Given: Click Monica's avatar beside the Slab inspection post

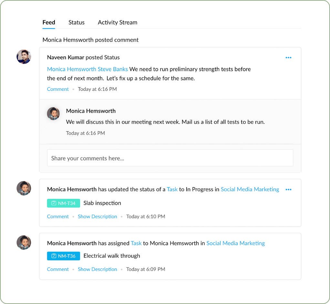Looking at the screenshot, I should tap(24, 188).
